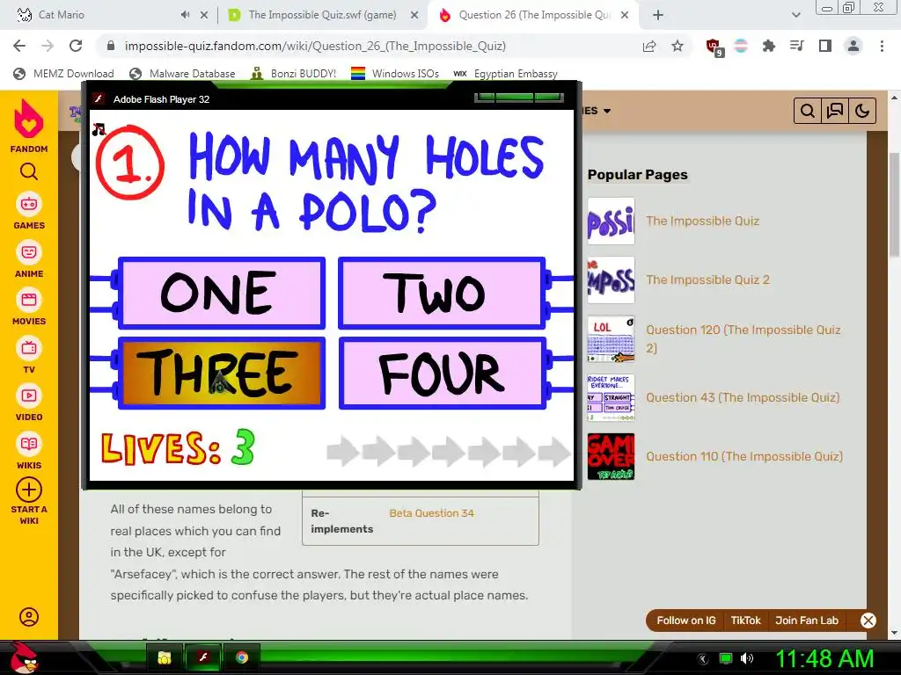Switch to Chrome in taskbar

[x=241, y=657]
